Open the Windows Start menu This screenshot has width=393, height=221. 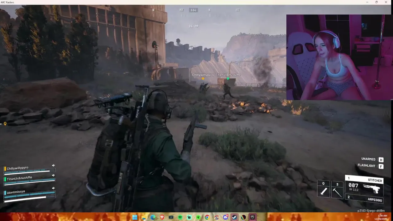134,217
